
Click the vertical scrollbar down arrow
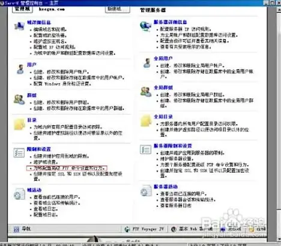[x=279, y=239]
